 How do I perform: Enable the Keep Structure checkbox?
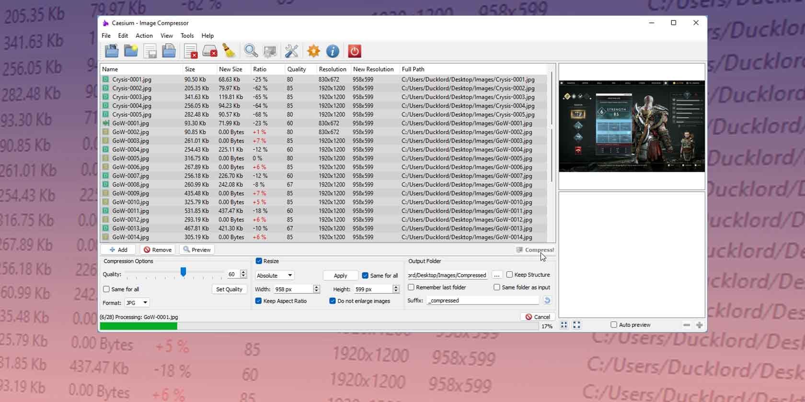(509, 275)
